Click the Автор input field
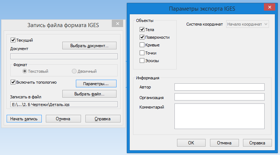280x155 pixels. pos(220,87)
